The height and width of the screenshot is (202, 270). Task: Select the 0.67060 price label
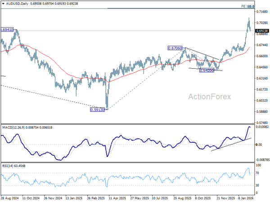coord(175,48)
